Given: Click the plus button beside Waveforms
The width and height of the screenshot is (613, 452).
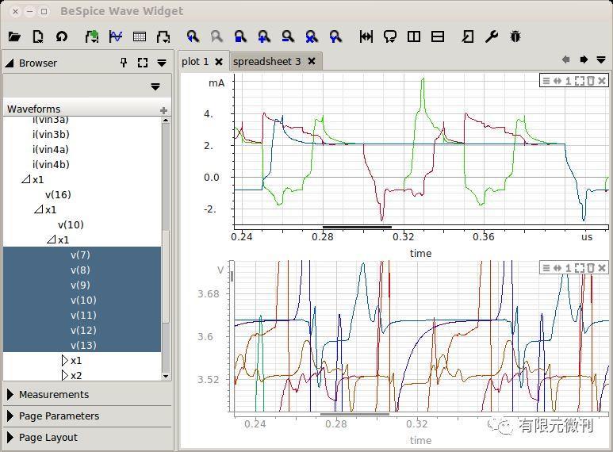Looking at the screenshot, I should pos(163,110).
